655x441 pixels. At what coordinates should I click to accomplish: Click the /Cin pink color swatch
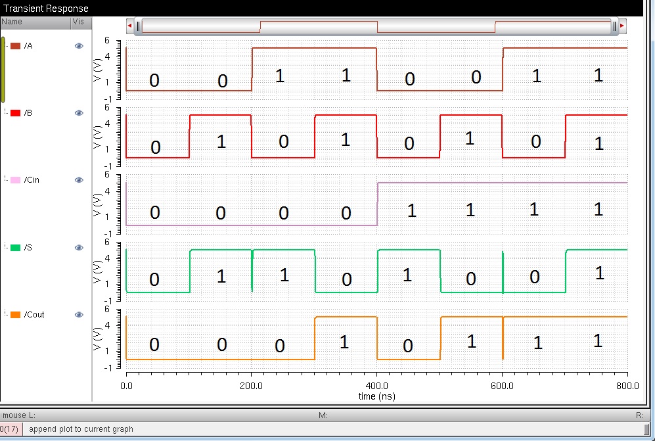(x=16, y=180)
